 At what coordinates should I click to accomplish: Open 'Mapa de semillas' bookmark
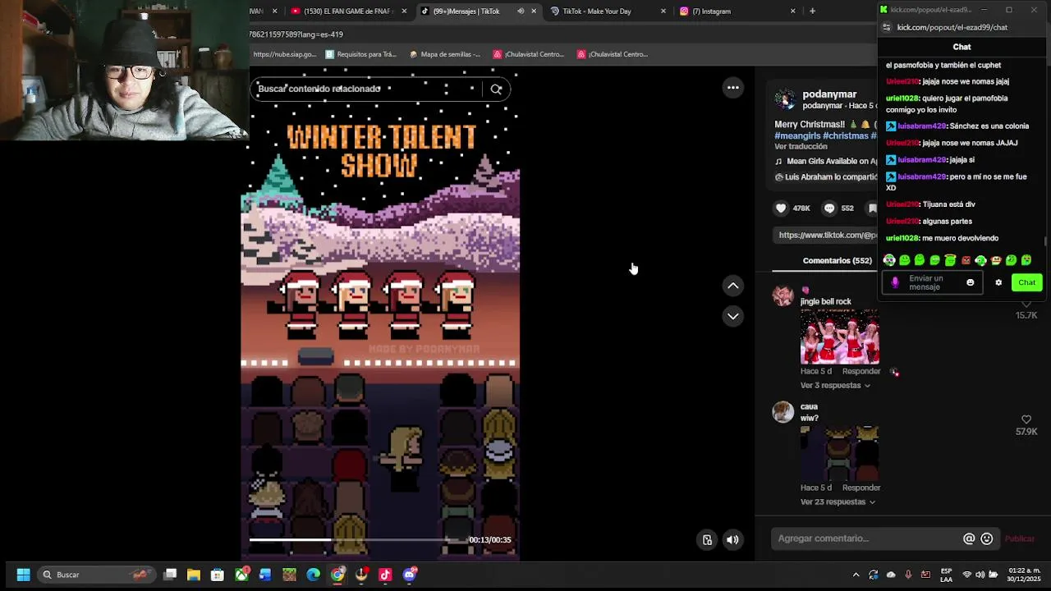point(444,54)
